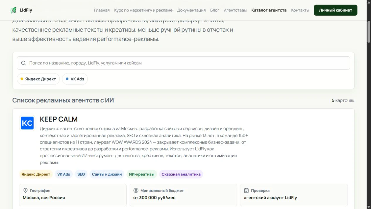Click the География label
The width and height of the screenshot is (371, 209).
pos(40,191)
